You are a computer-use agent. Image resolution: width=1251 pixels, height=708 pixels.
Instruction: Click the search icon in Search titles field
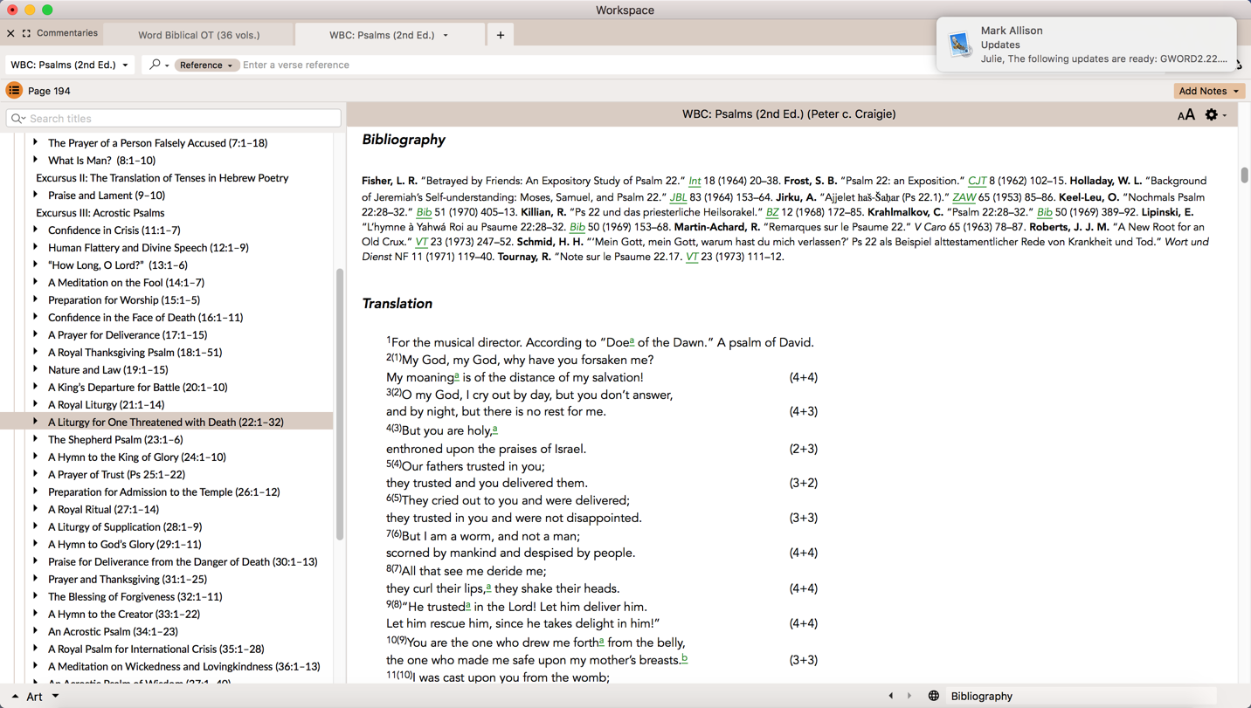[x=18, y=118]
